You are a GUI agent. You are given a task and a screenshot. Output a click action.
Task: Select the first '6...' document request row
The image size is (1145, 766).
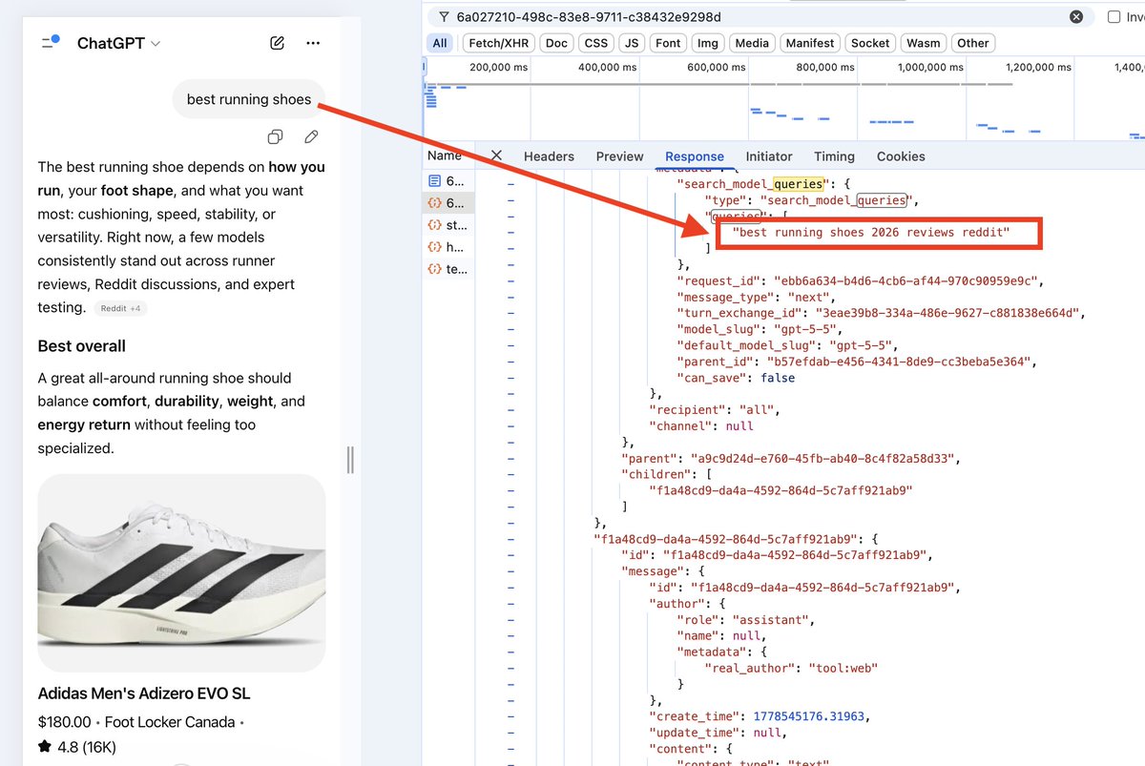[x=448, y=180]
